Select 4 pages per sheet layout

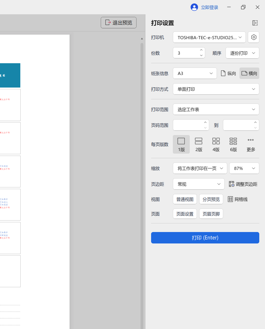click(x=216, y=144)
